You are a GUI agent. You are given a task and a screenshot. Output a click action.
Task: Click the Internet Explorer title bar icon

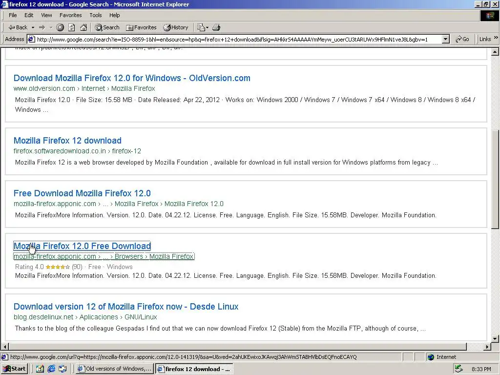4,4
